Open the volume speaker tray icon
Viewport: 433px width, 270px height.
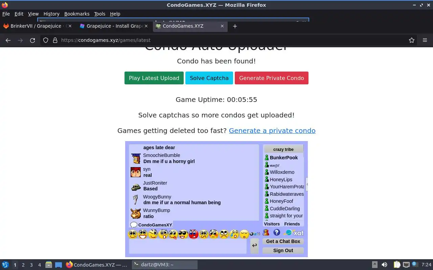pyautogui.click(x=384, y=265)
